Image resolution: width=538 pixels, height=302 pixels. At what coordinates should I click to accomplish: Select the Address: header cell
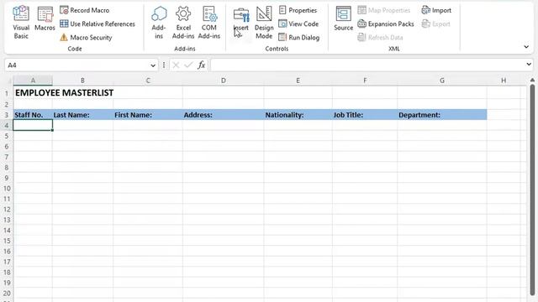[224, 115]
